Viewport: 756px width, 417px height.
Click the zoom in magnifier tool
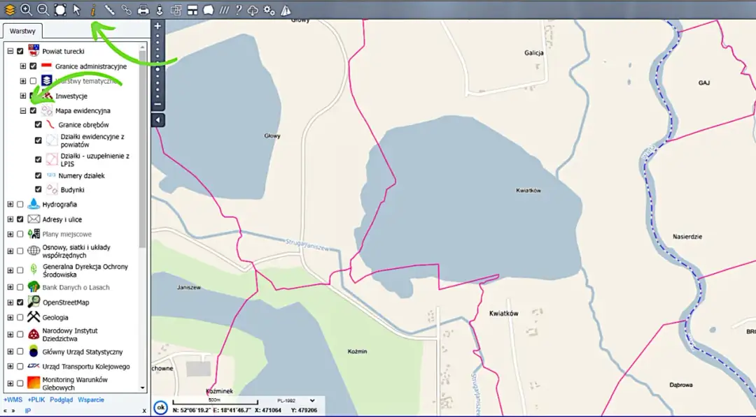pyautogui.click(x=27, y=10)
